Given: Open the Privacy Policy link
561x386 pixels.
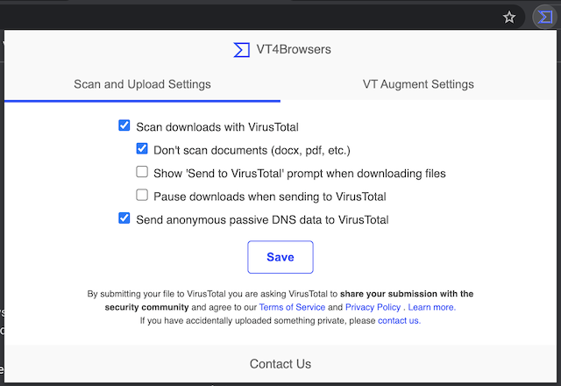Looking at the screenshot, I should (373, 308).
